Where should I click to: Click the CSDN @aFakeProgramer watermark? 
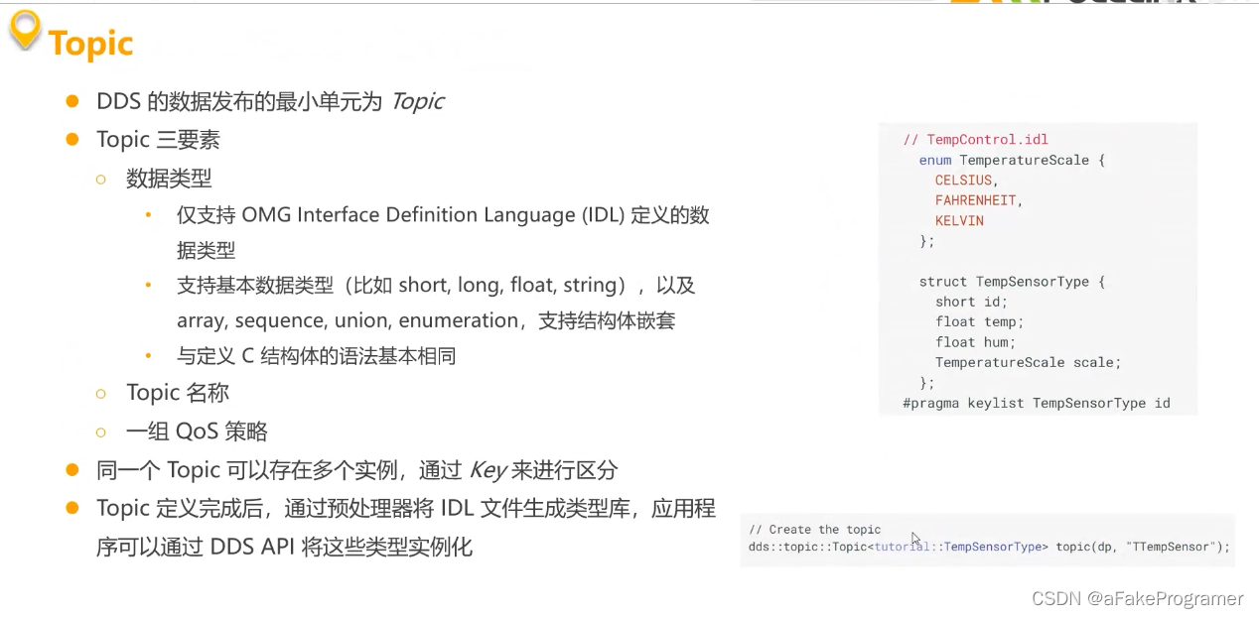1138,598
